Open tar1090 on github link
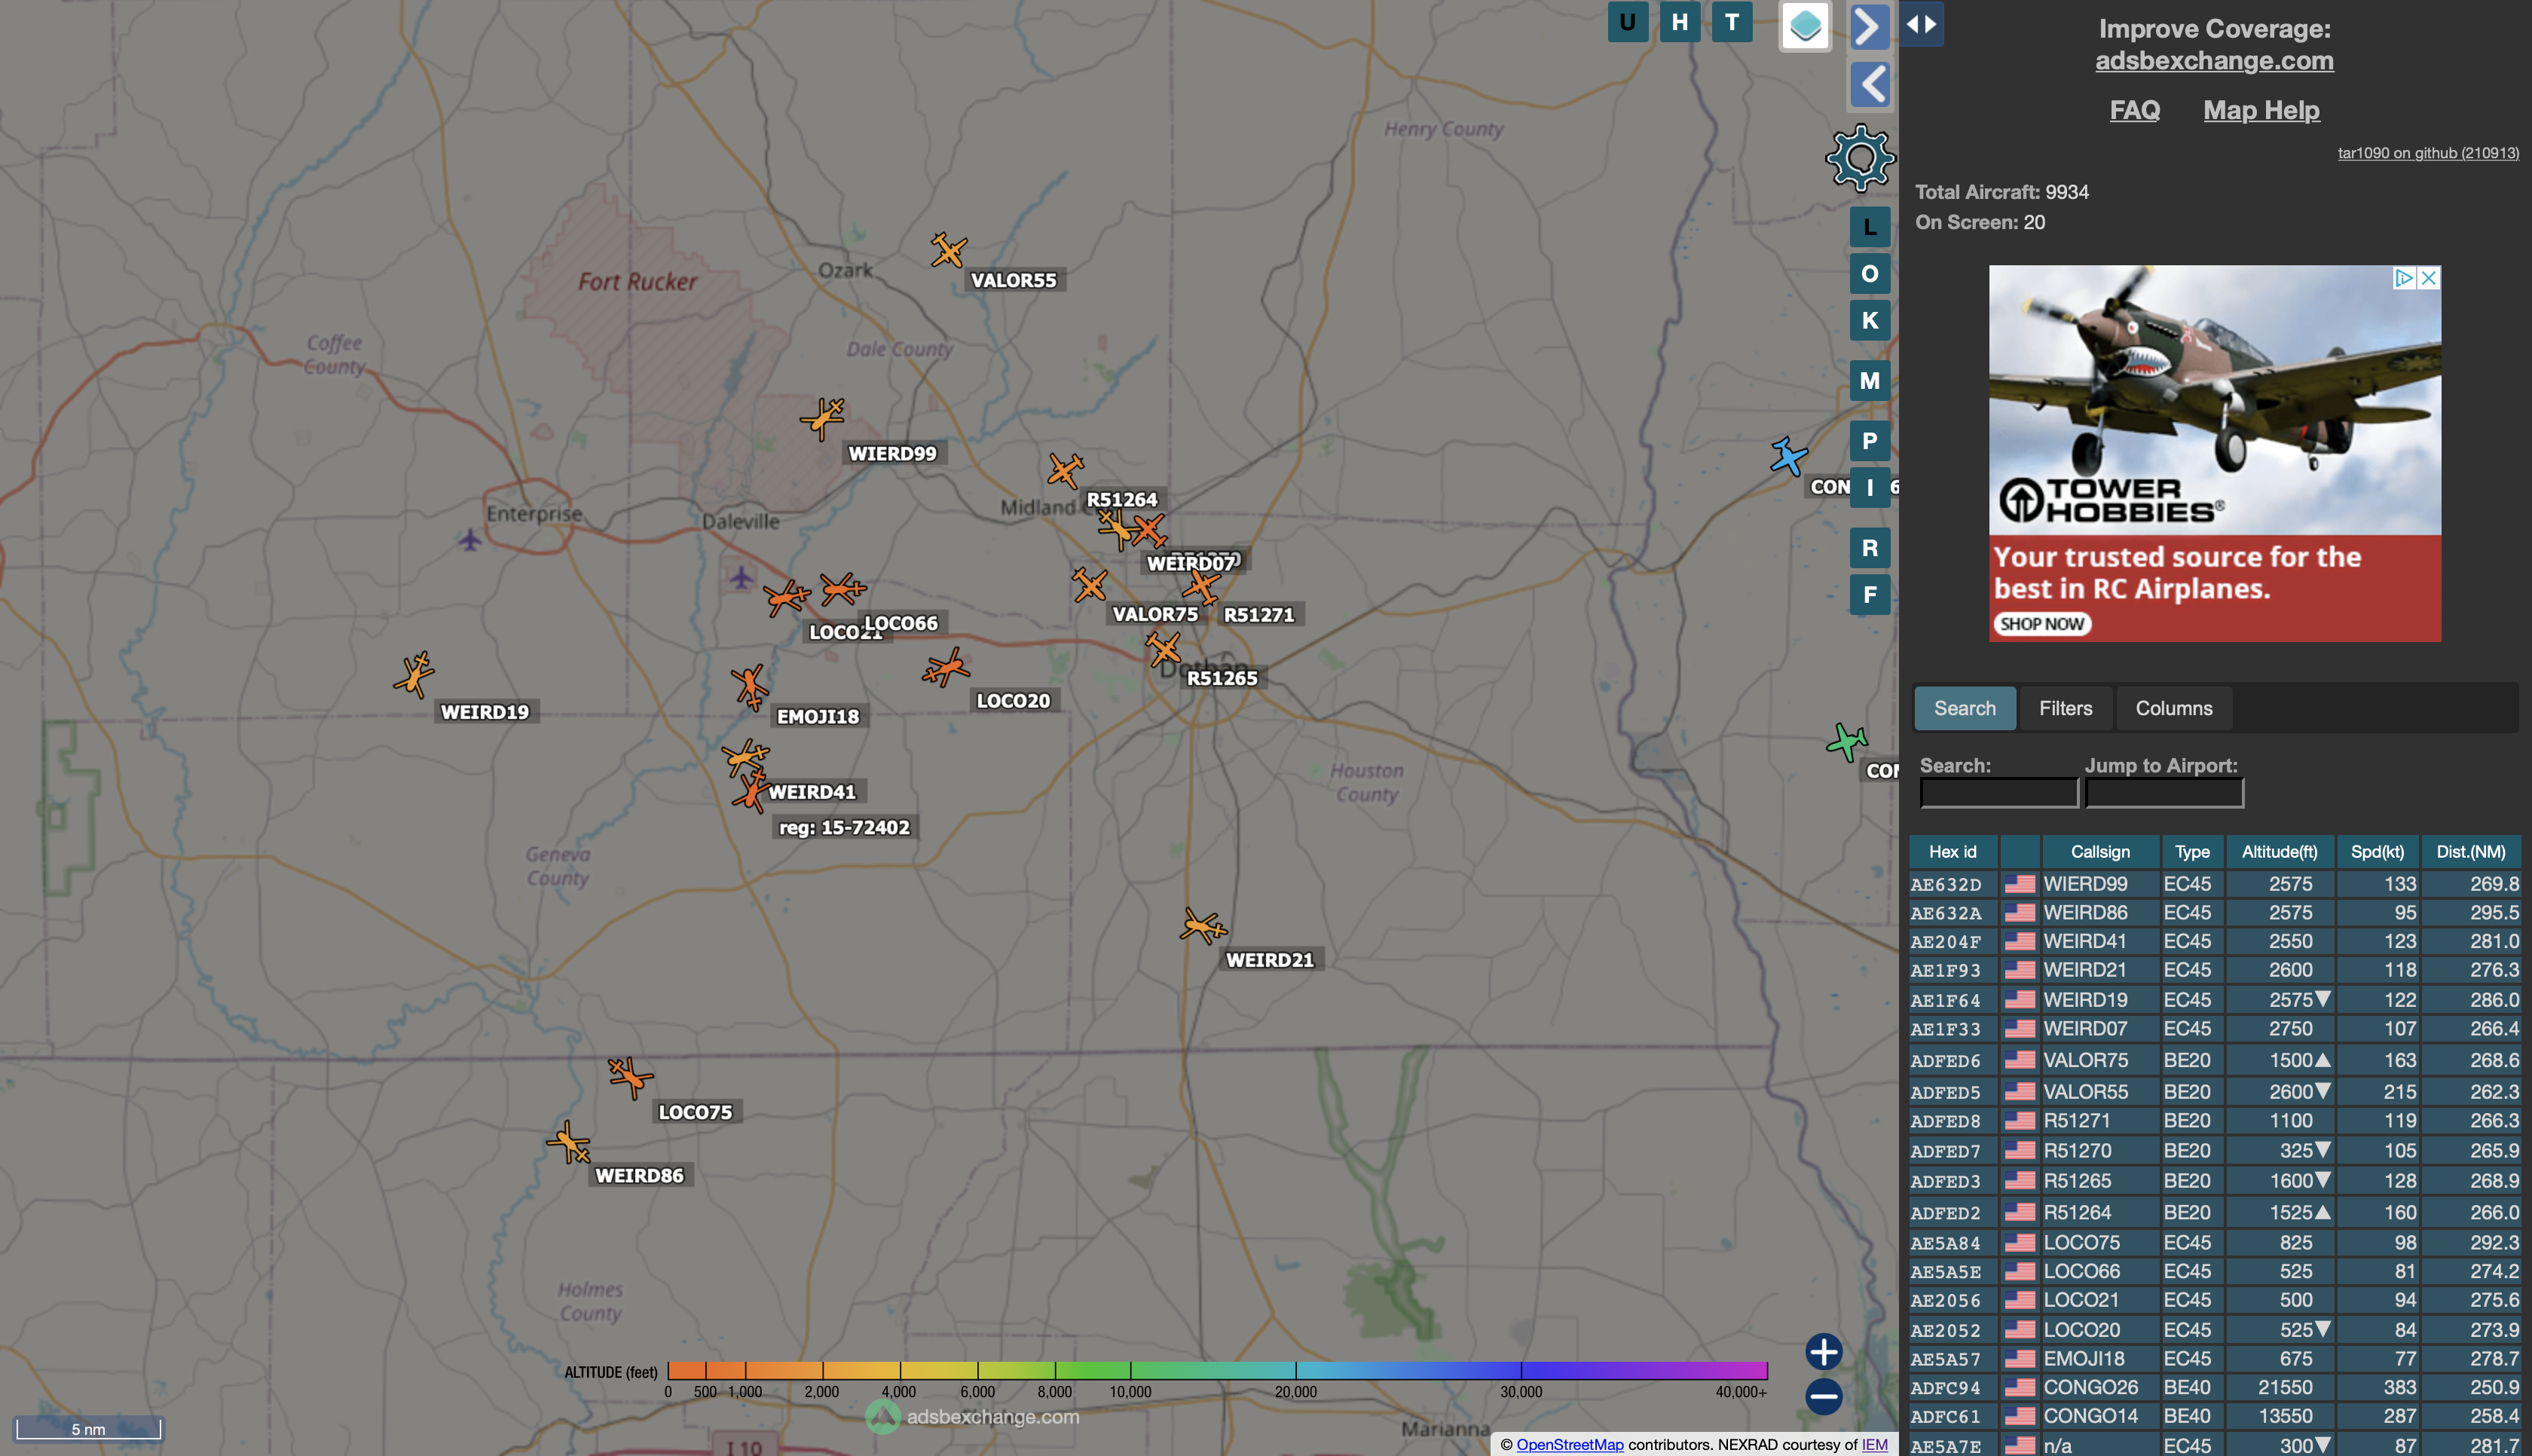2532x1456 pixels. tap(2428, 153)
